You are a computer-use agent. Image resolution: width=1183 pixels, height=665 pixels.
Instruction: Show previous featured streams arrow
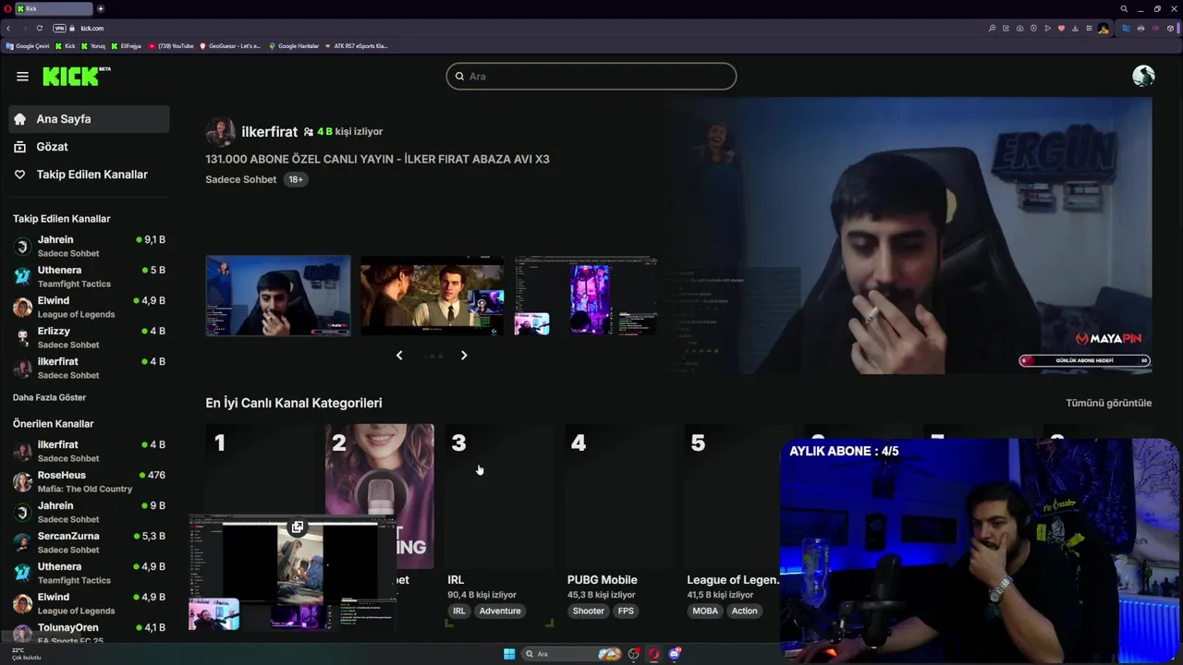pos(399,355)
